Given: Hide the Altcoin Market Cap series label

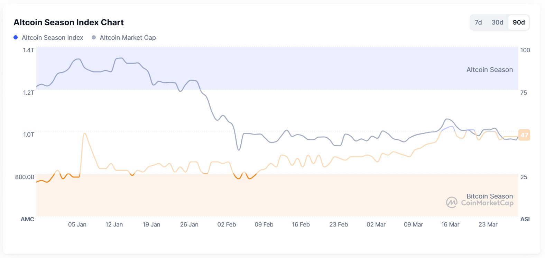Looking at the screenshot, I should click(x=128, y=38).
